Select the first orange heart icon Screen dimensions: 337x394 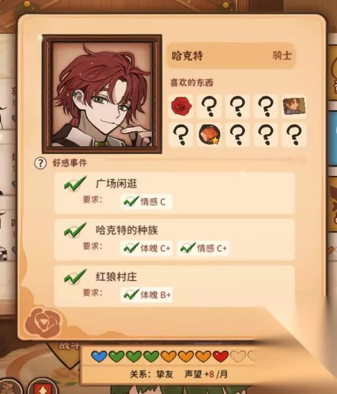click(168, 356)
